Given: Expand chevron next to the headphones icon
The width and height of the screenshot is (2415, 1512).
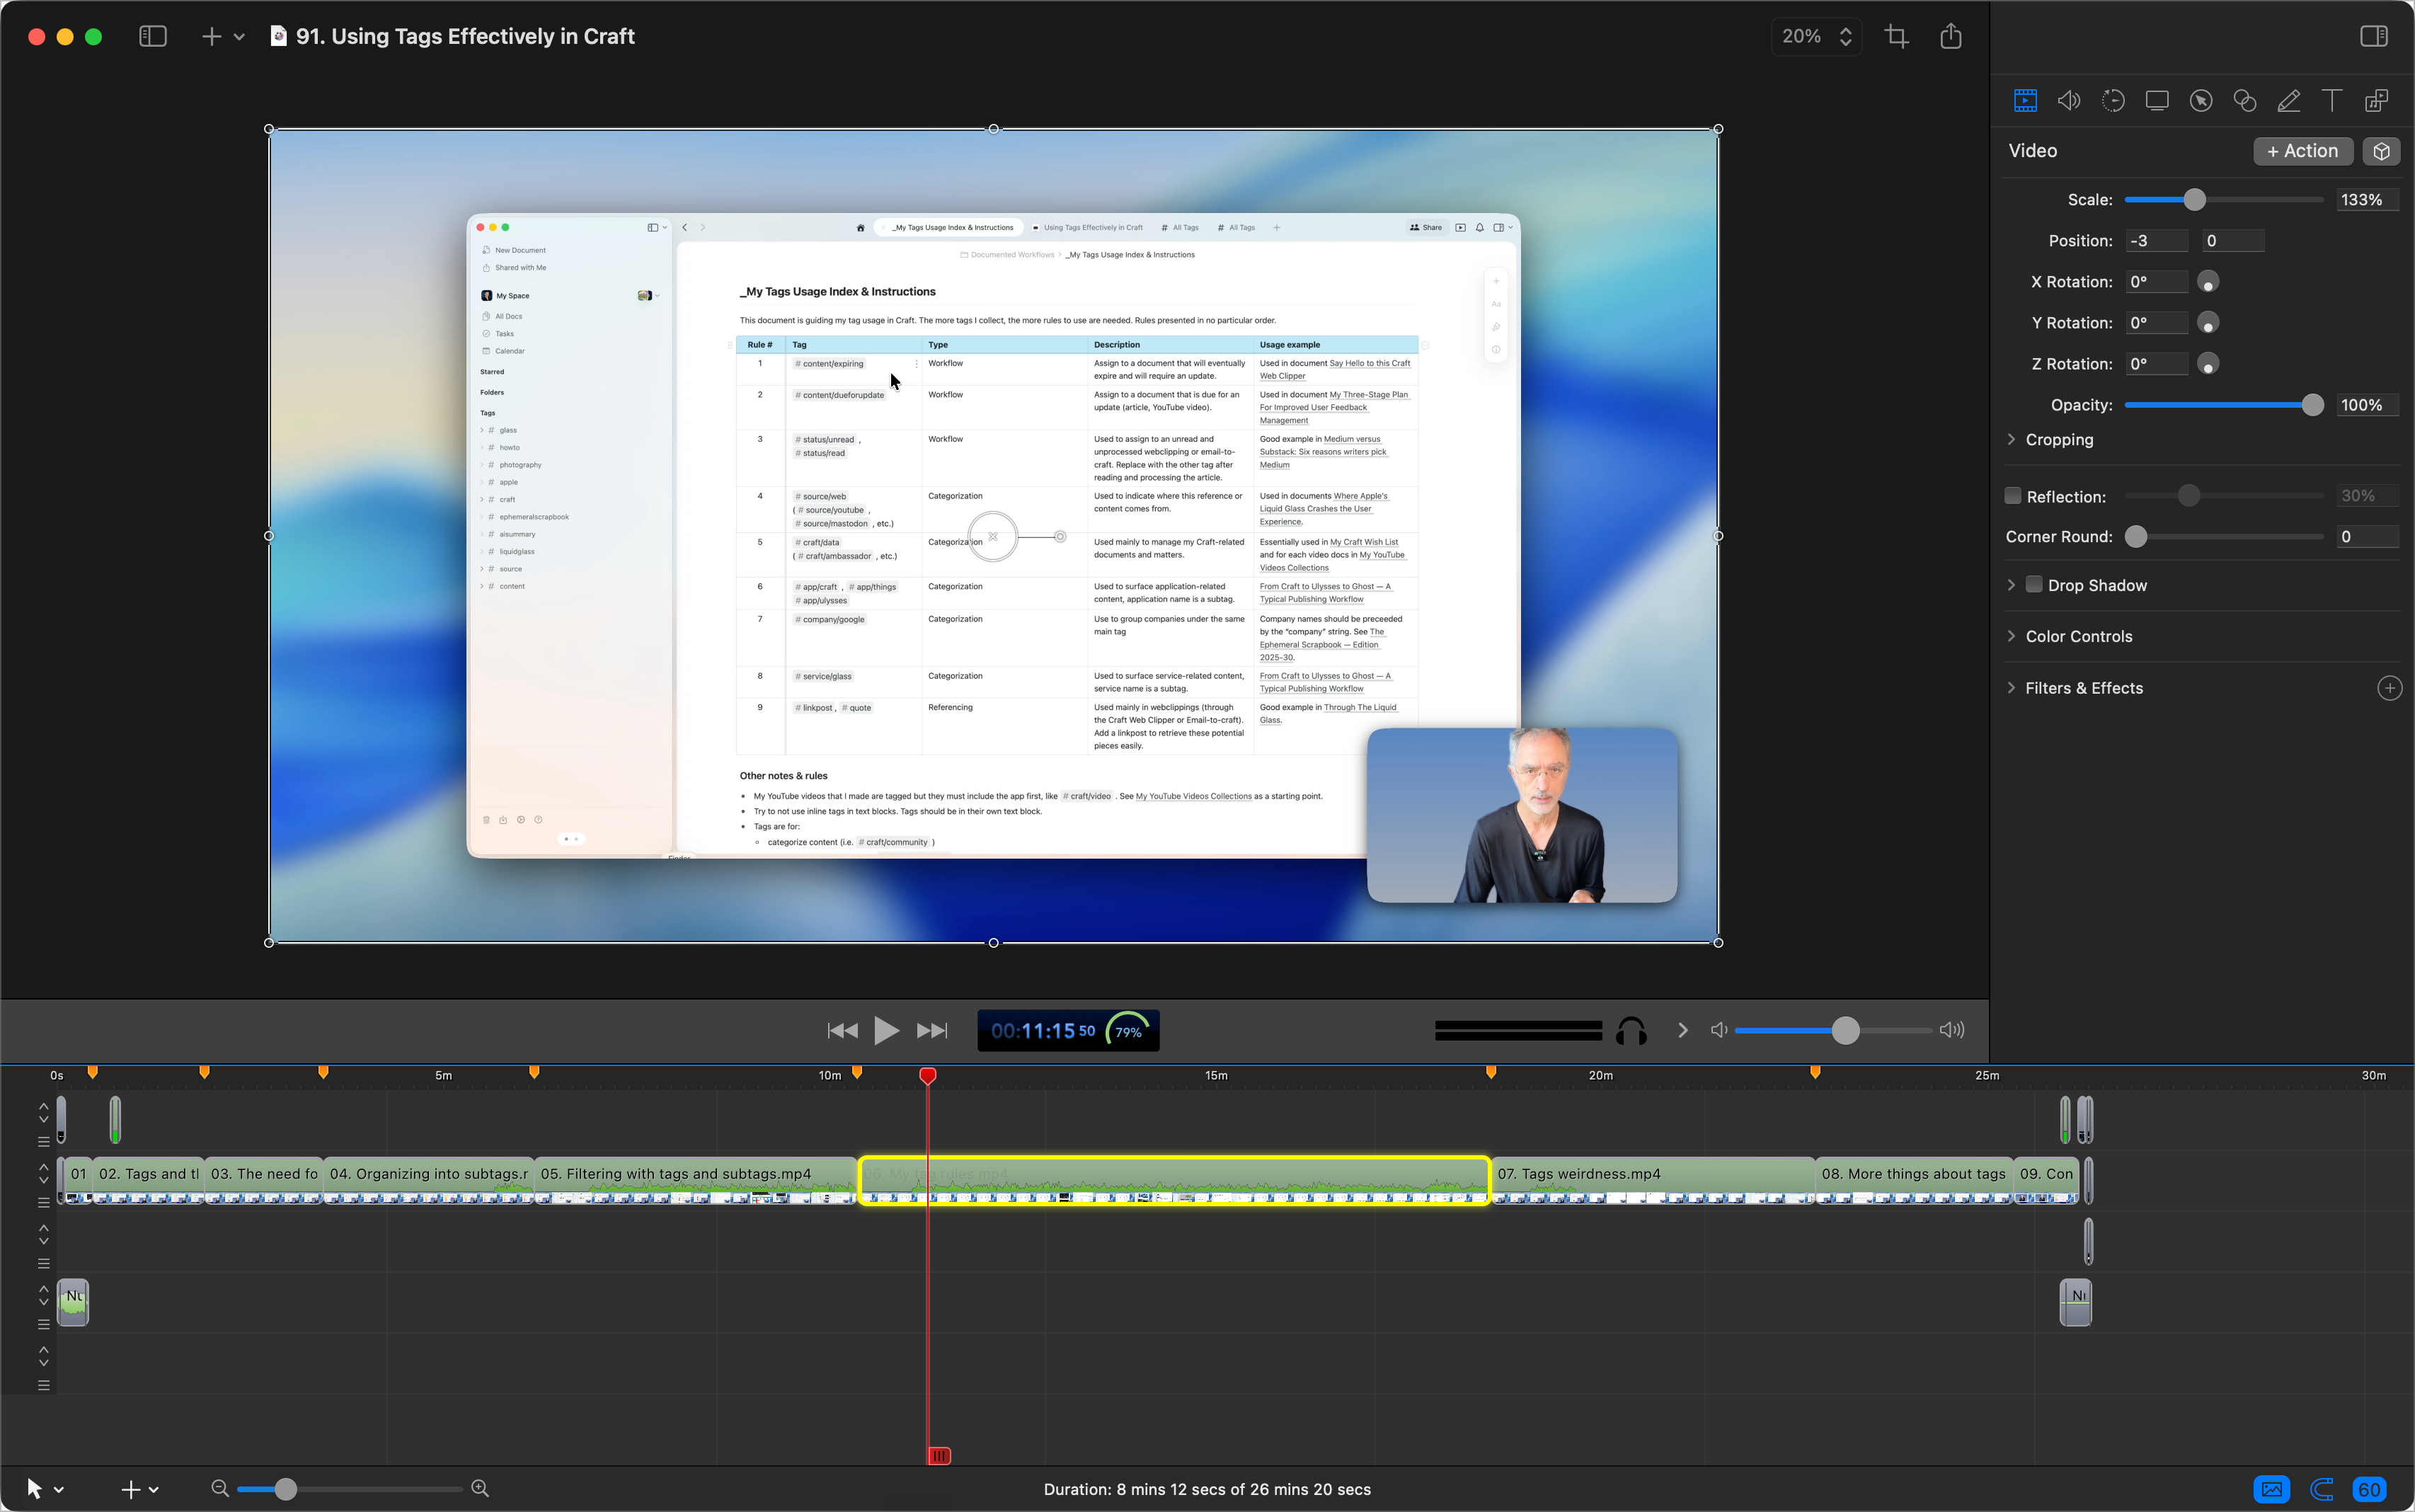Looking at the screenshot, I should 1682,1030.
